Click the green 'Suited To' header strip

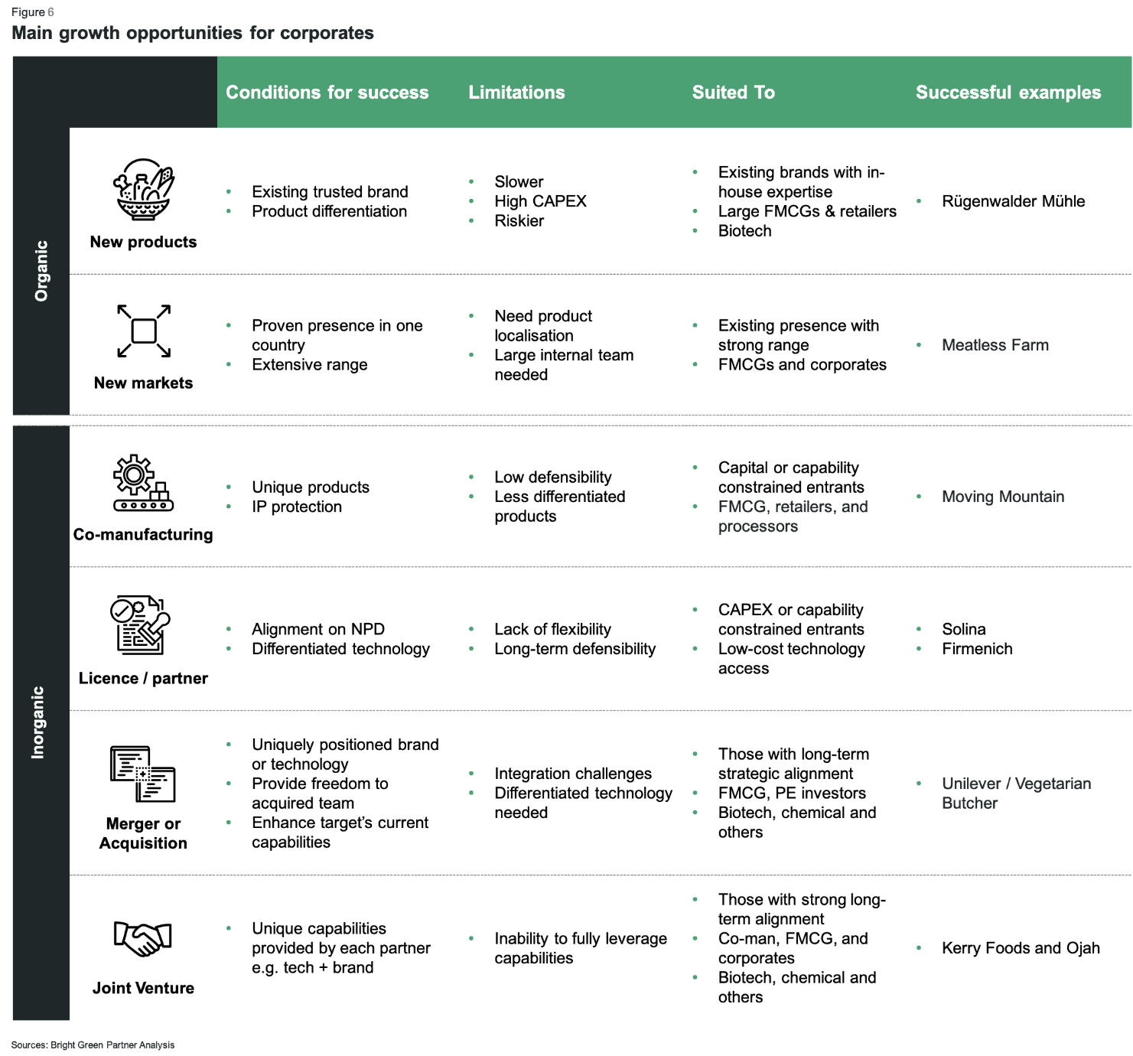[x=734, y=92]
